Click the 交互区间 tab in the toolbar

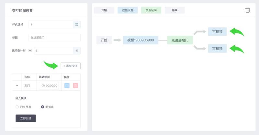[151, 10]
